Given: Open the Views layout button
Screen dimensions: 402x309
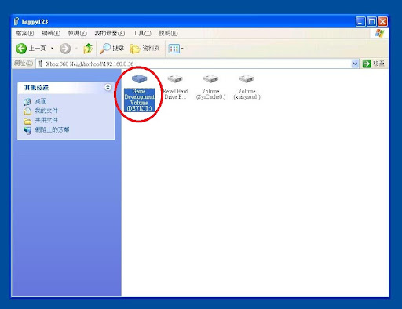Looking at the screenshot, I should pyautogui.click(x=174, y=49).
